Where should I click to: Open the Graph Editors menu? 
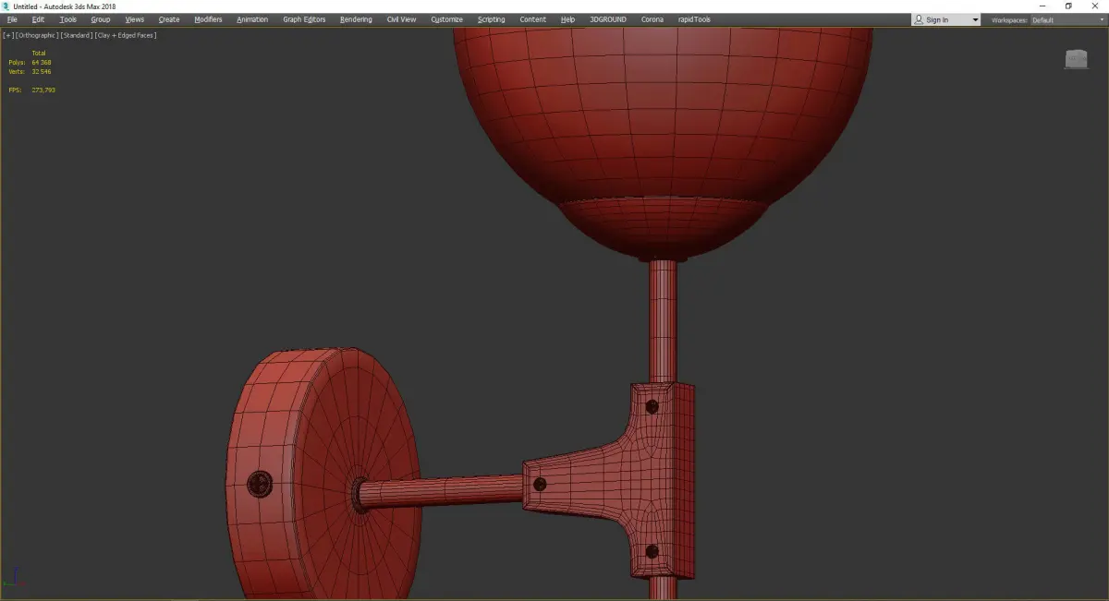coord(304,19)
